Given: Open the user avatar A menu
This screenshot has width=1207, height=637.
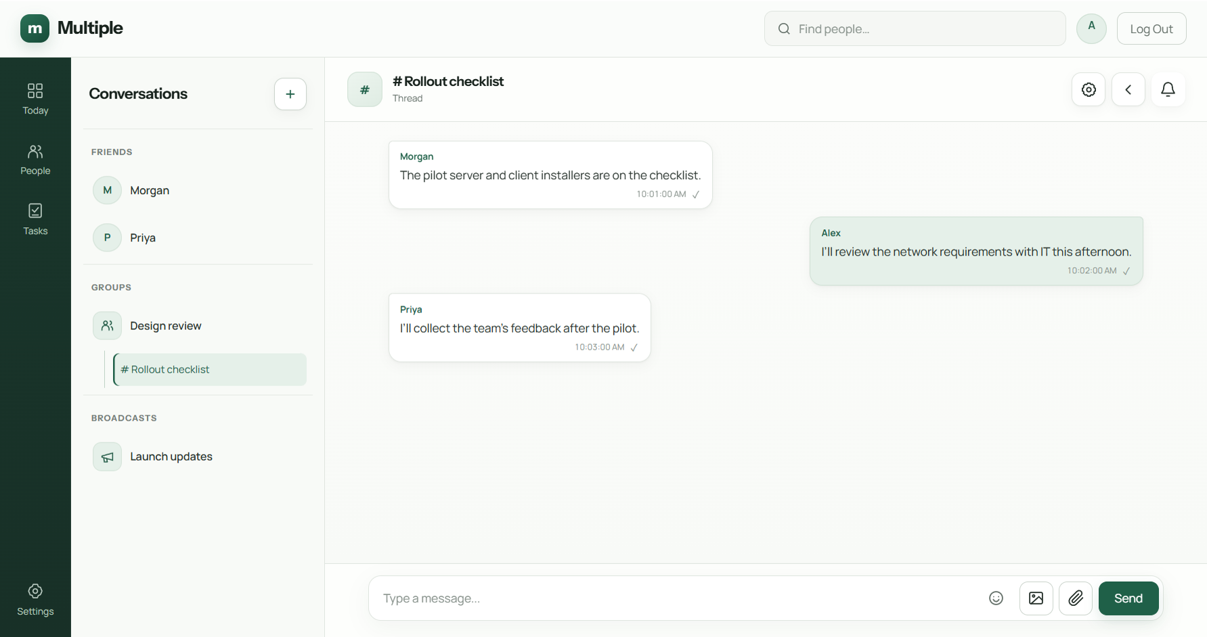Looking at the screenshot, I should tap(1092, 28).
